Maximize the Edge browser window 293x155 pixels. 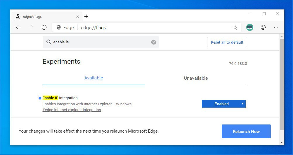[x=264, y=14]
